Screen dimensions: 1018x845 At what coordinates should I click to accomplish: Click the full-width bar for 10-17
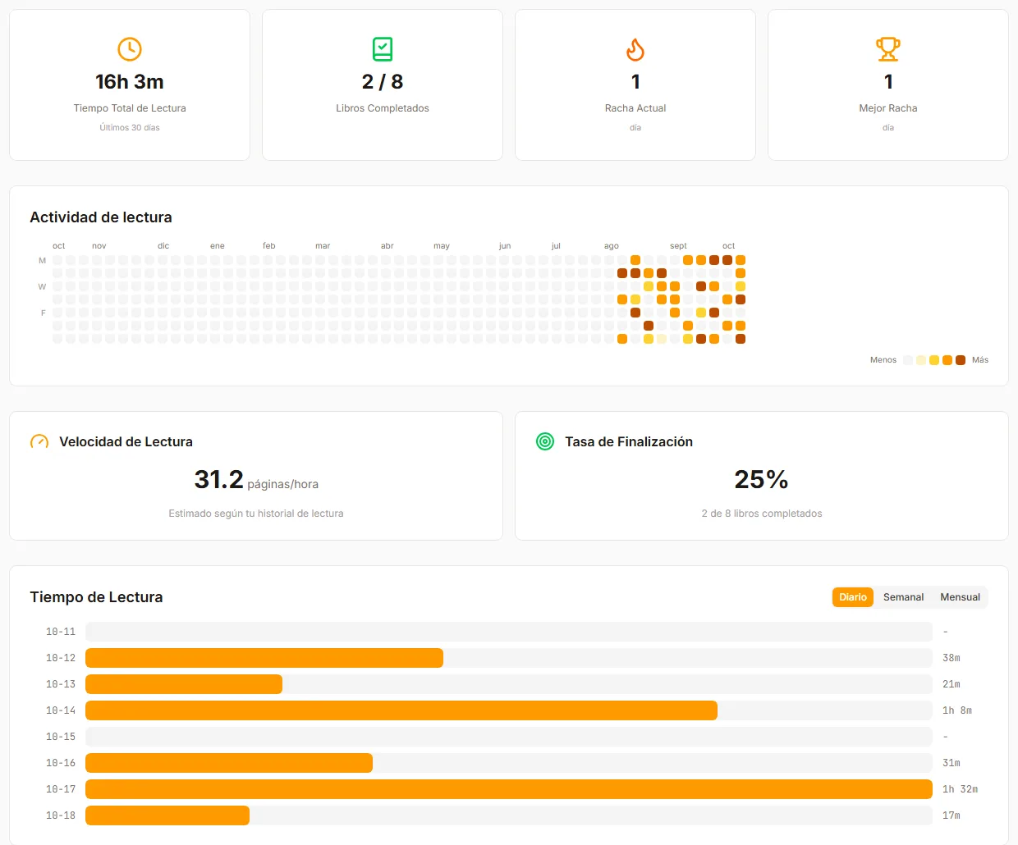(x=509, y=789)
